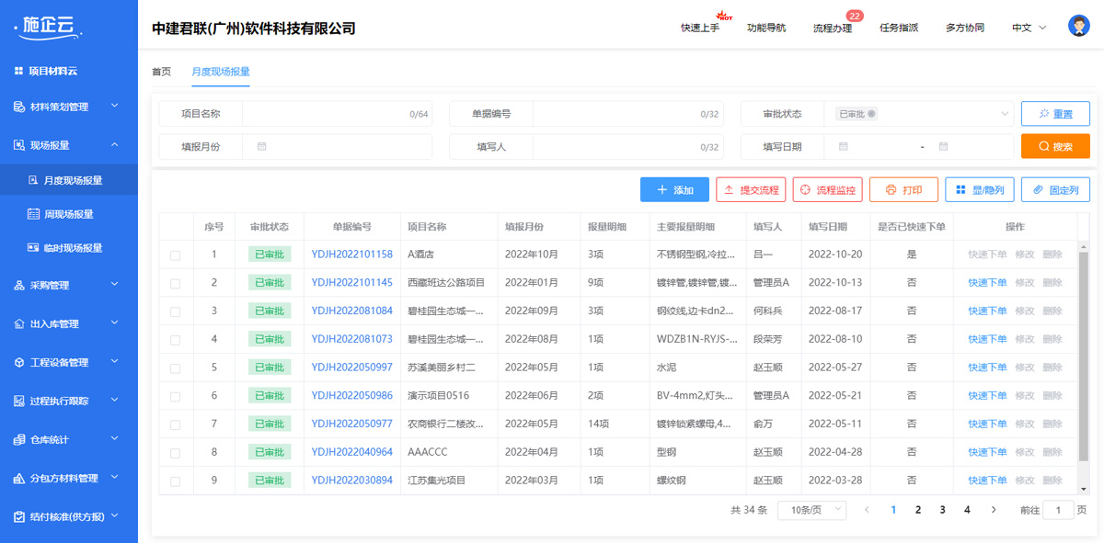
Task: Click the 打印 button
Action: pyautogui.click(x=903, y=190)
